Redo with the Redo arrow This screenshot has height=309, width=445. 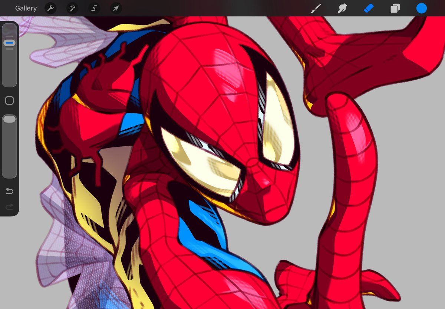click(x=9, y=206)
